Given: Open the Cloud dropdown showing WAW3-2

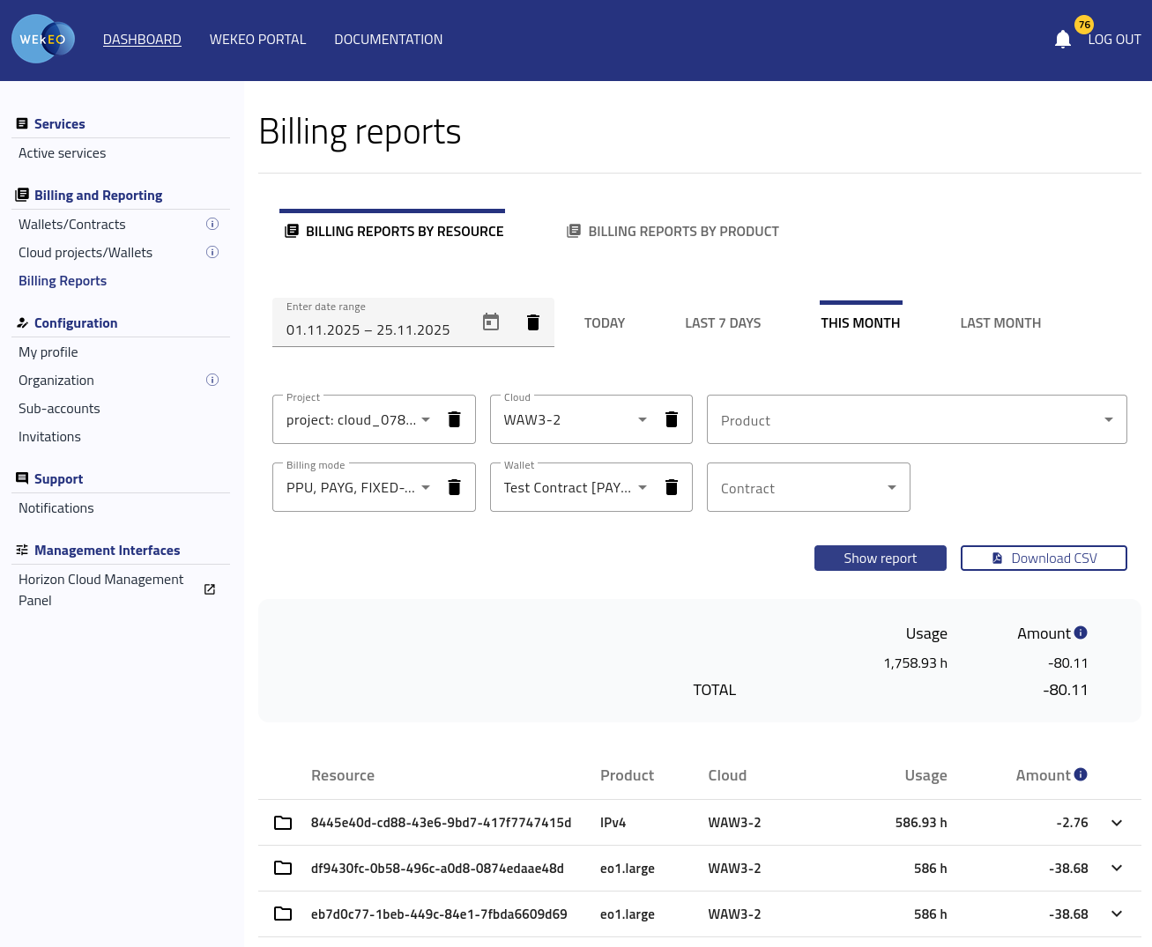Looking at the screenshot, I should (576, 420).
